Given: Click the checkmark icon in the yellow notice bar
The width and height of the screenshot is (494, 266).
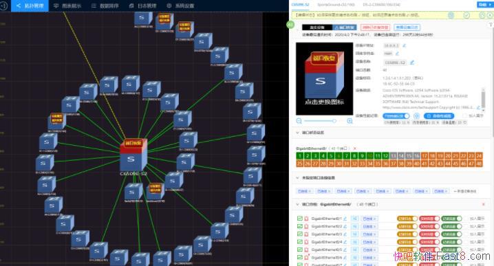Looking at the screenshot, I should pos(466,15).
